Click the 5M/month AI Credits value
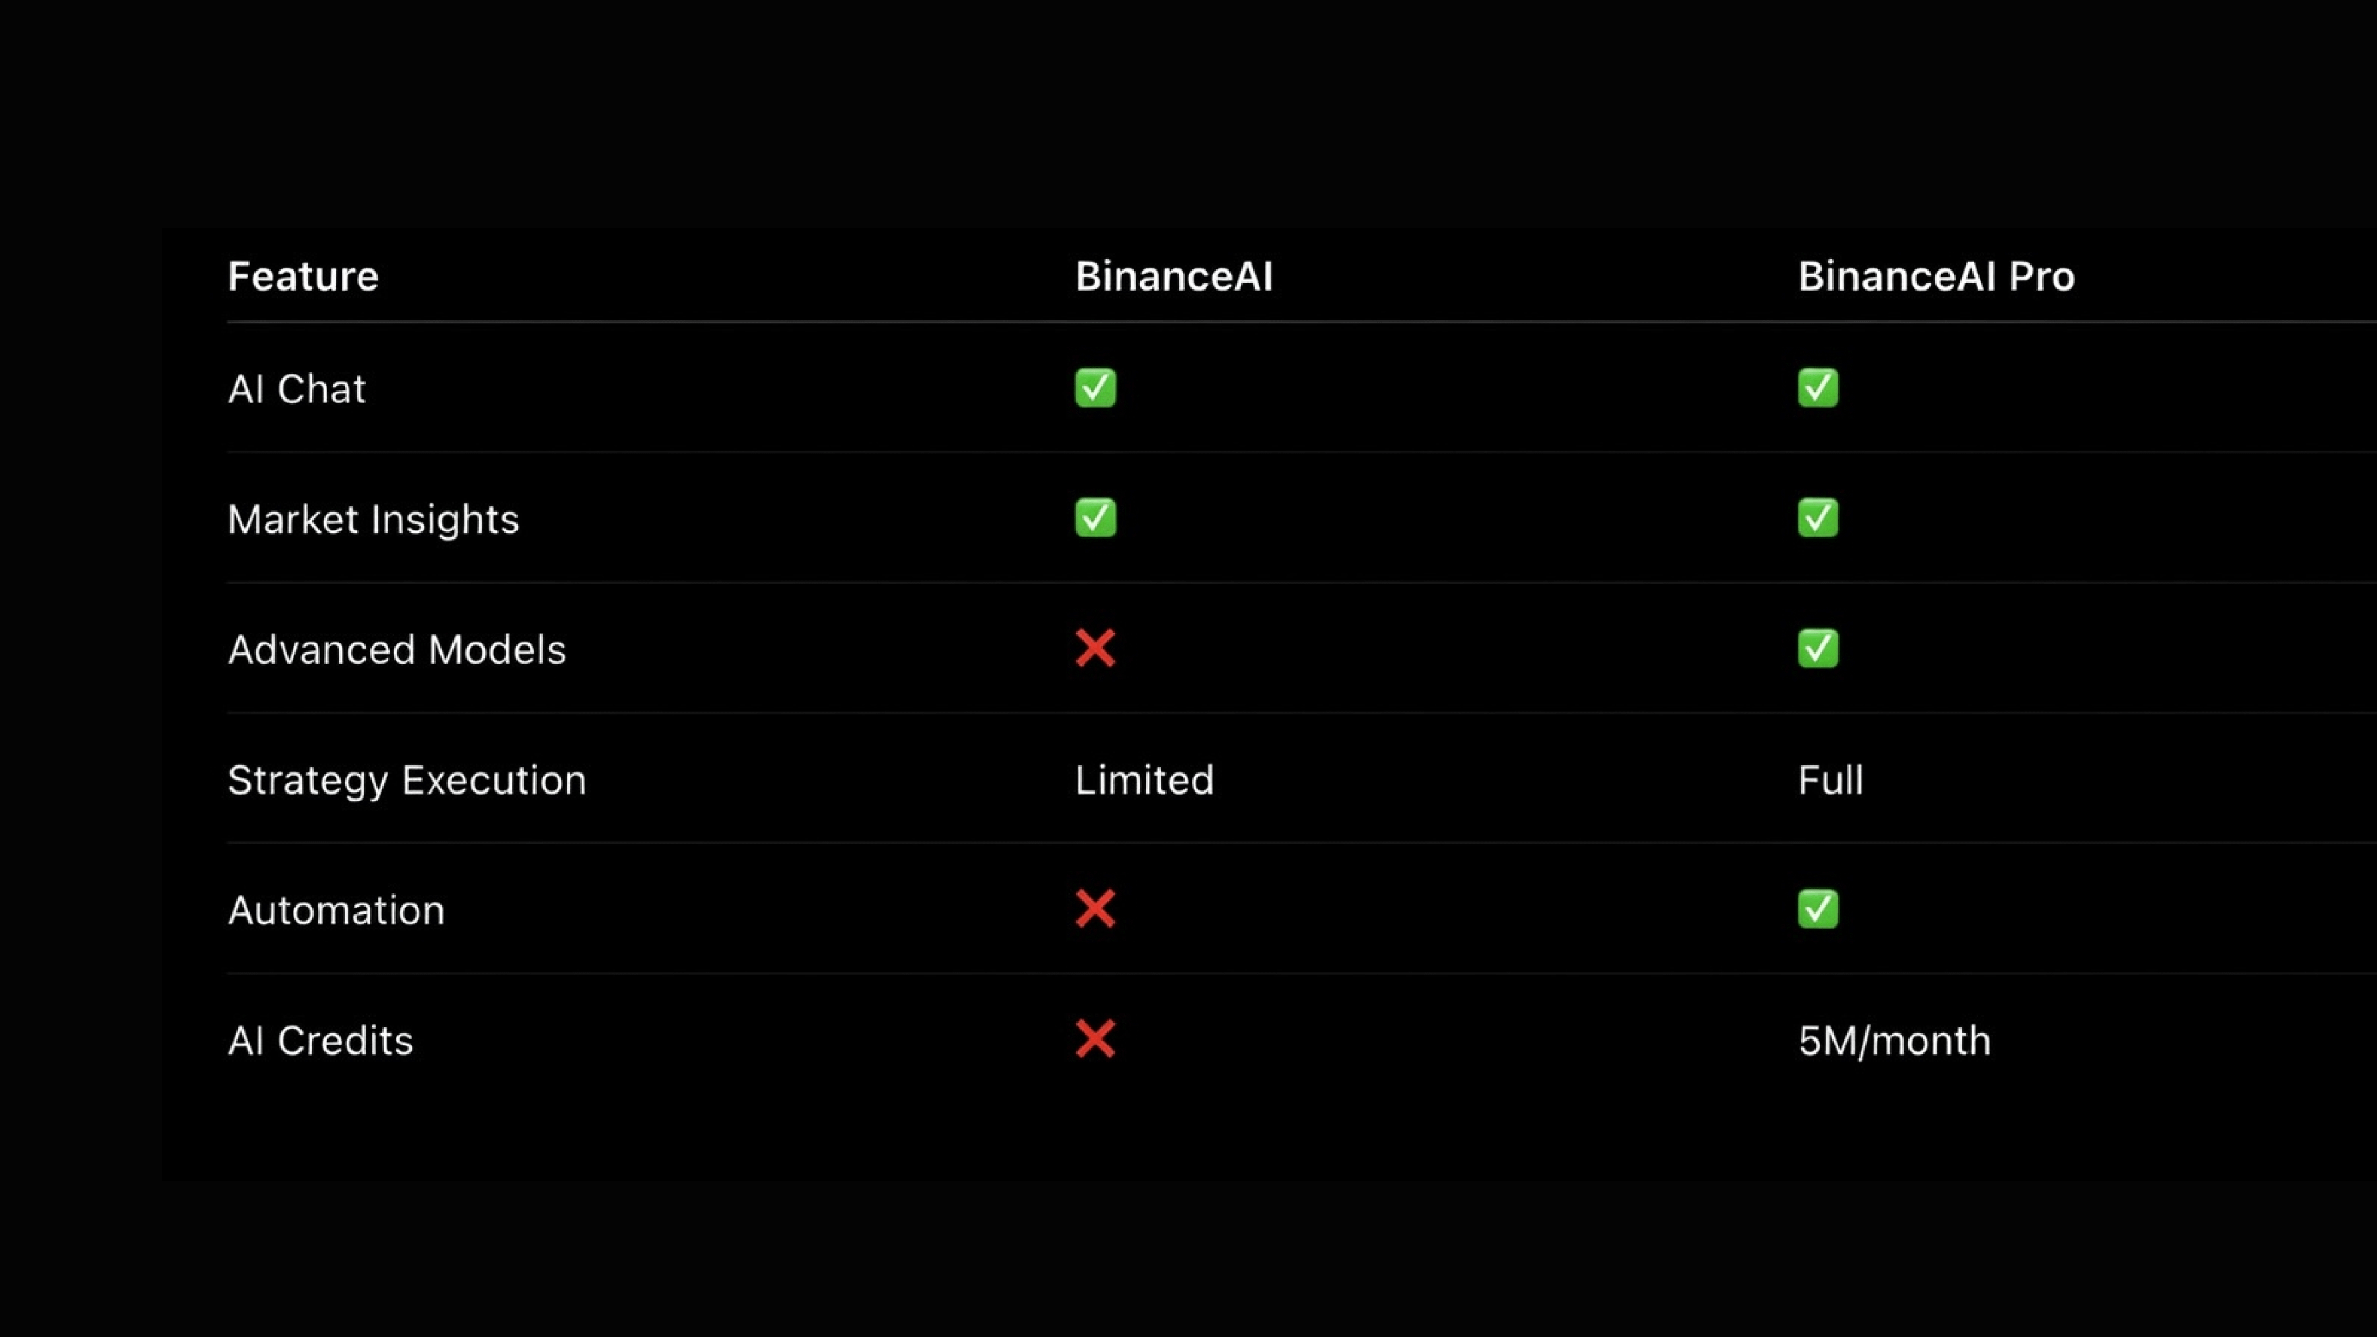 click(x=1894, y=1041)
